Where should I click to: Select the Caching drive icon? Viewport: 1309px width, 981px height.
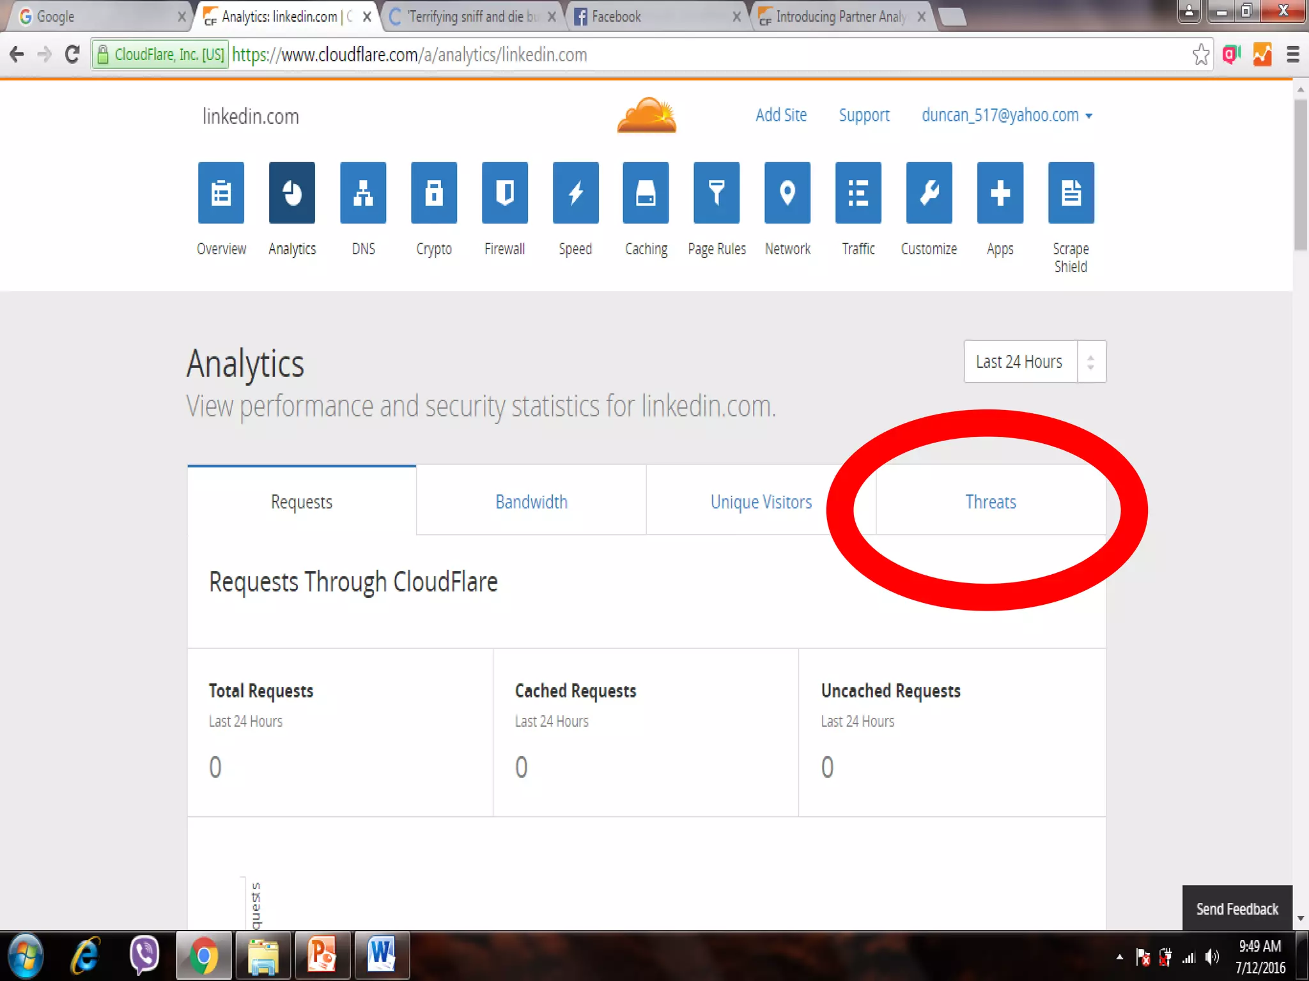646,193
